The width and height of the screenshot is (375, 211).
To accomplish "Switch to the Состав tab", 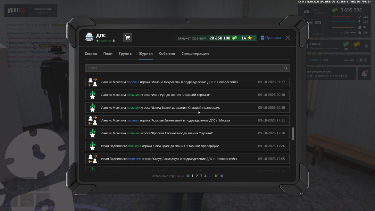I will (x=91, y=54).
